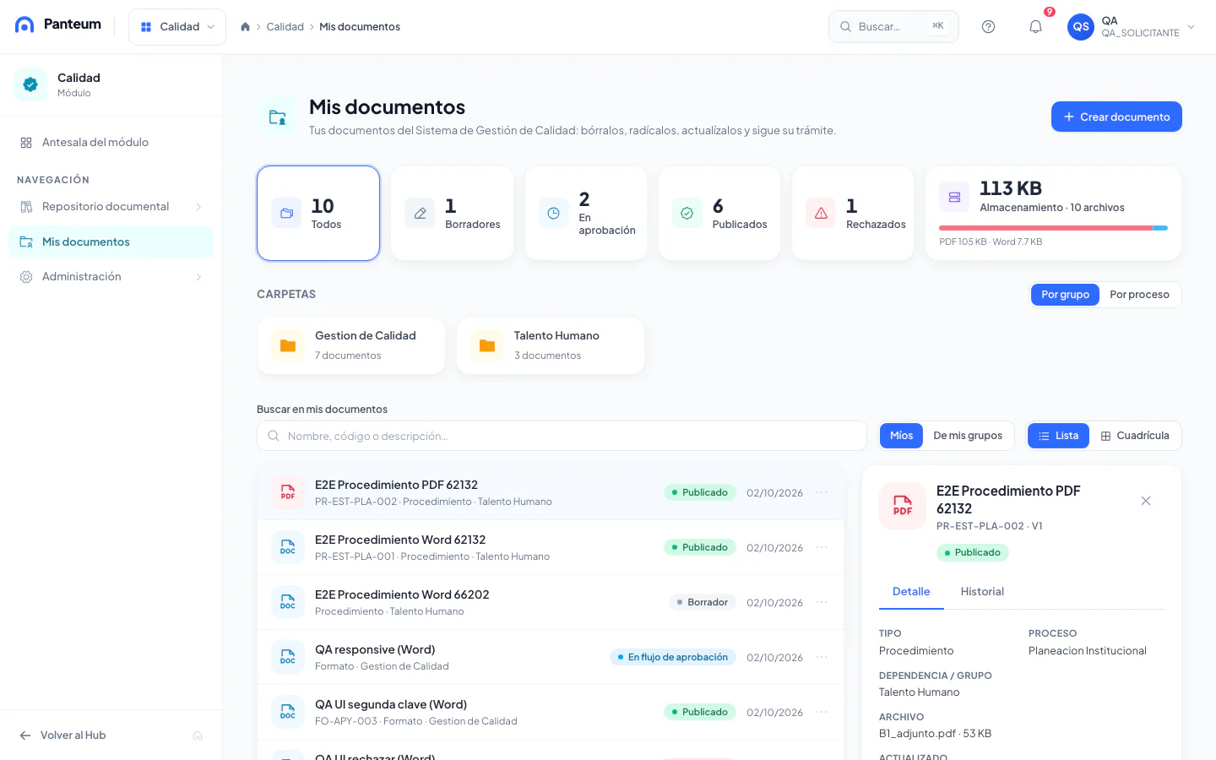Switch to the Historial tab
Screen dimensions: 1216x760
coord(982,592)
